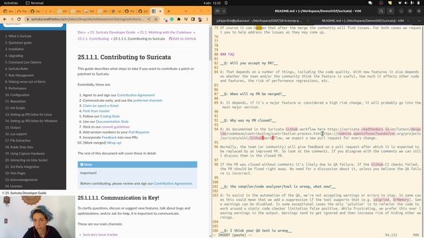Open the terminal new-tab dropdown arrow

click(224, 11)
